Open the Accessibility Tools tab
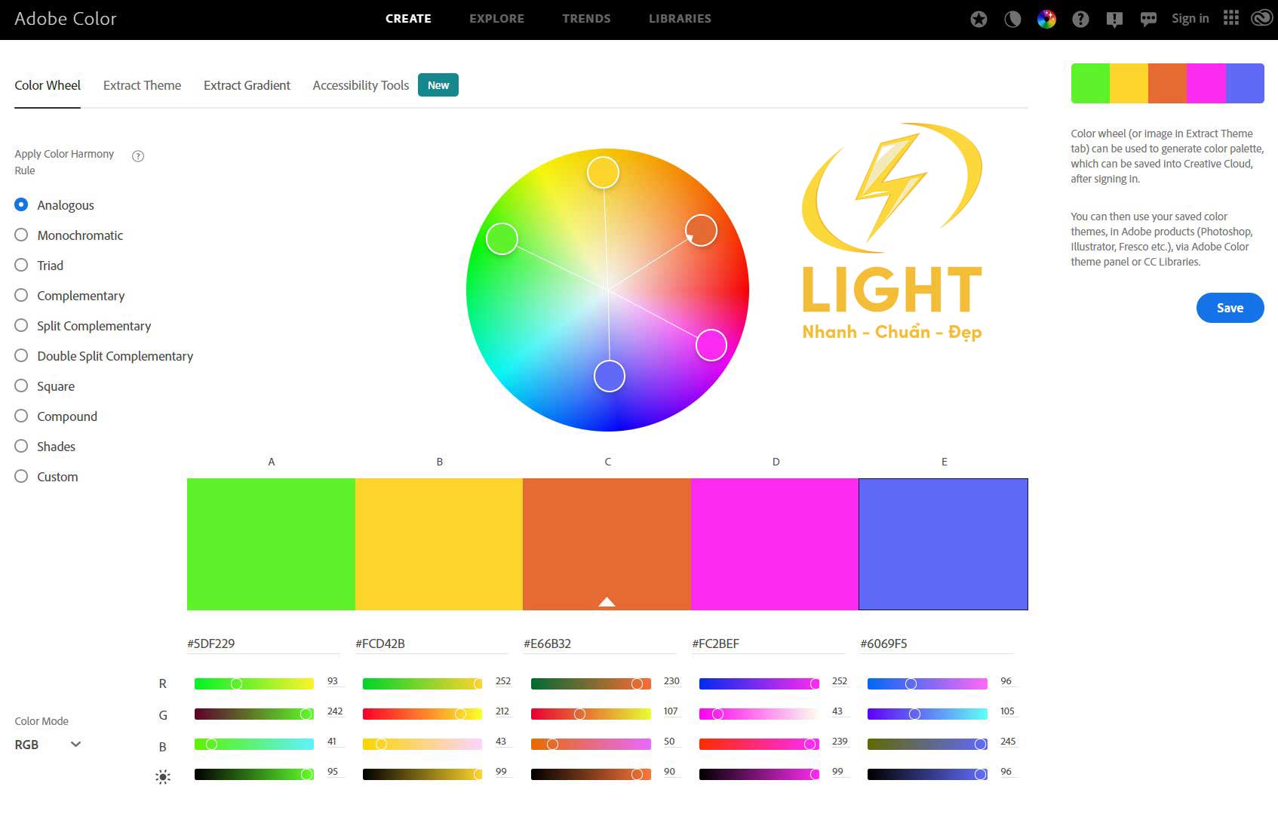Screen dimensions: 1278x814 (x=361, y=85)
